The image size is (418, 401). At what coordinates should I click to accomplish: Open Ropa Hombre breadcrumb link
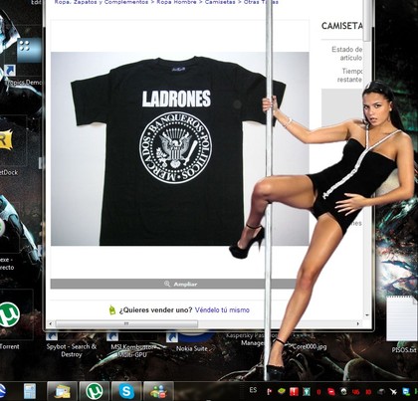(x=176, y=2)
